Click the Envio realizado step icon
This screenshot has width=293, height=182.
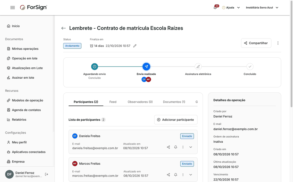(x=146, y=66)
